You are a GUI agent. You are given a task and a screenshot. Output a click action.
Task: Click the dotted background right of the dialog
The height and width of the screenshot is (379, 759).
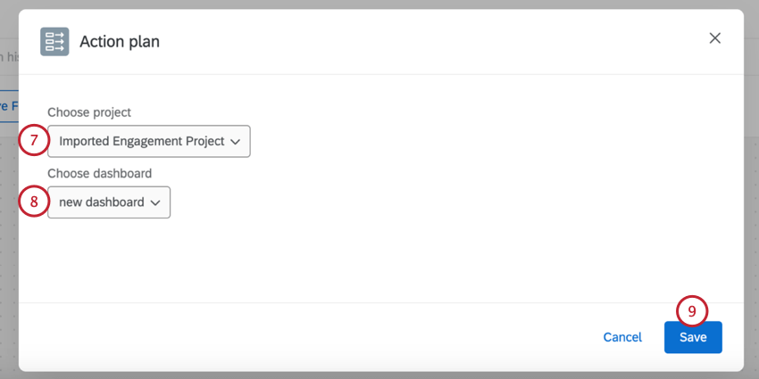click(751, 223)
